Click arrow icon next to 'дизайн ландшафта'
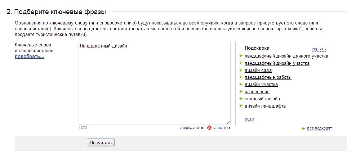The image size is (347, 159). [241, 106]
